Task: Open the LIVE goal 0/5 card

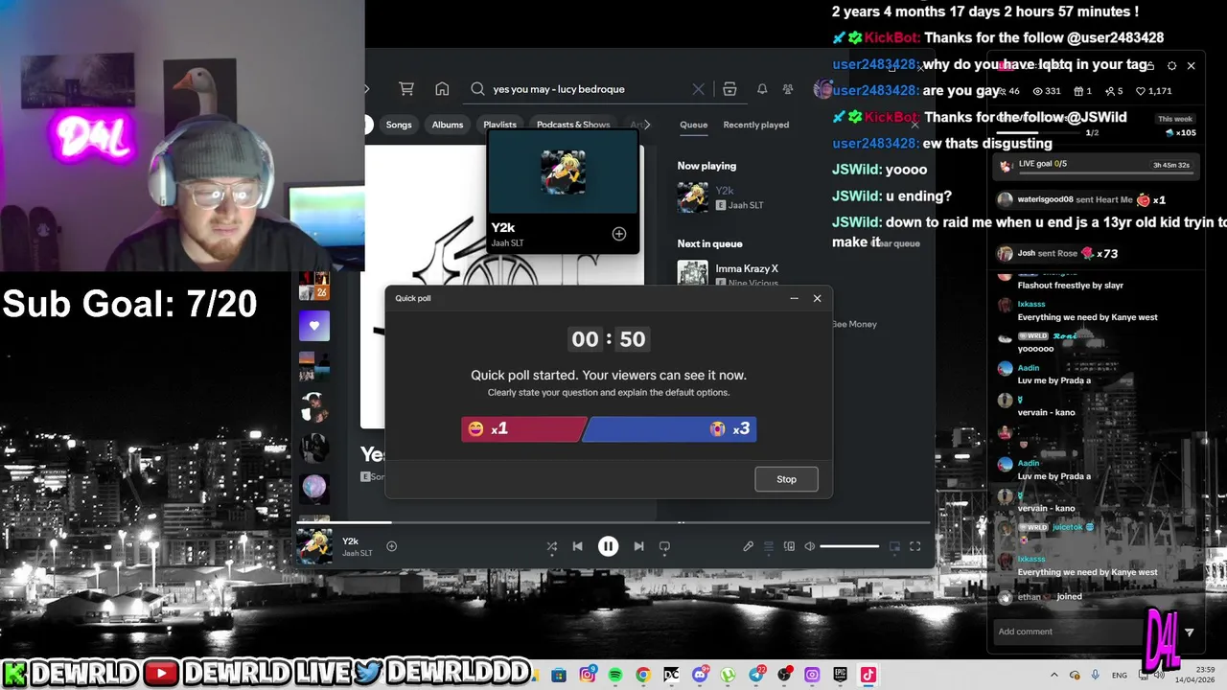Action: pyautogui.click(x=1095, y=165)
